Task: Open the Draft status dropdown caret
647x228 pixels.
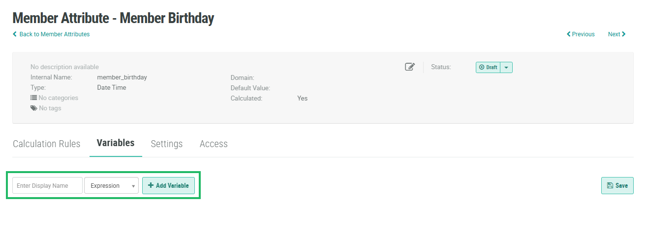Action: tap(506, 67)
